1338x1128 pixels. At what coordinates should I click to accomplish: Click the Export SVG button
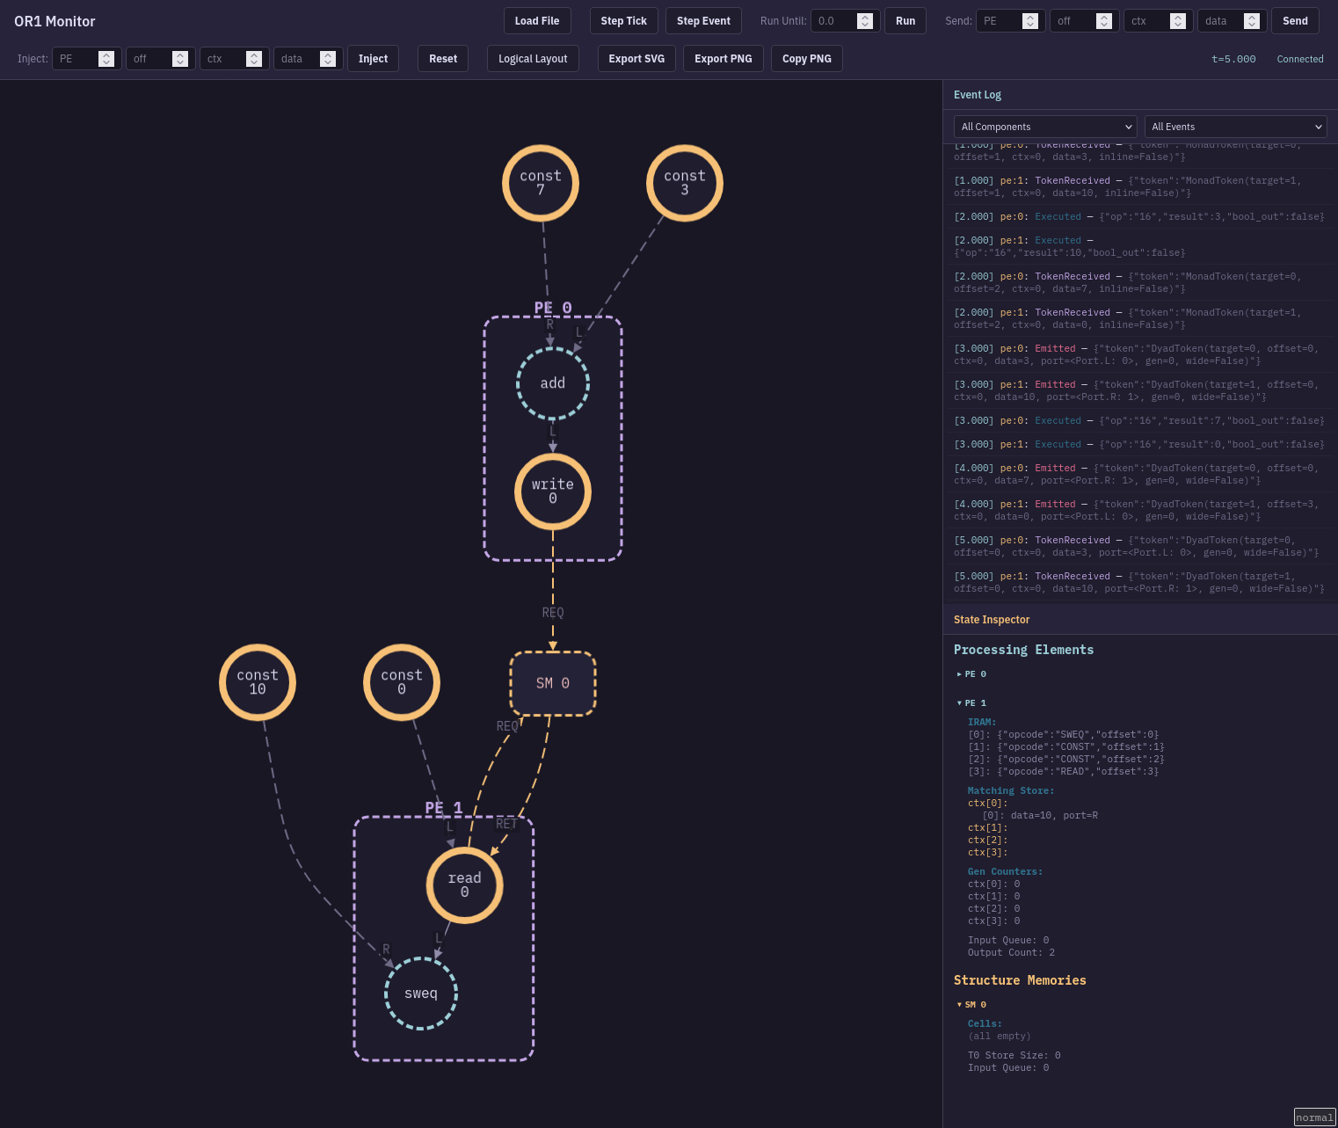(x=636, y=59)
